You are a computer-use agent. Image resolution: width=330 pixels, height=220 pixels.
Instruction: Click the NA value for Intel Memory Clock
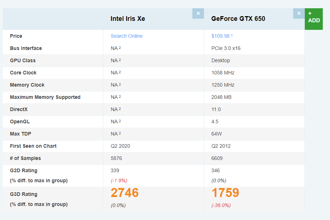click(x=116, y=85)
